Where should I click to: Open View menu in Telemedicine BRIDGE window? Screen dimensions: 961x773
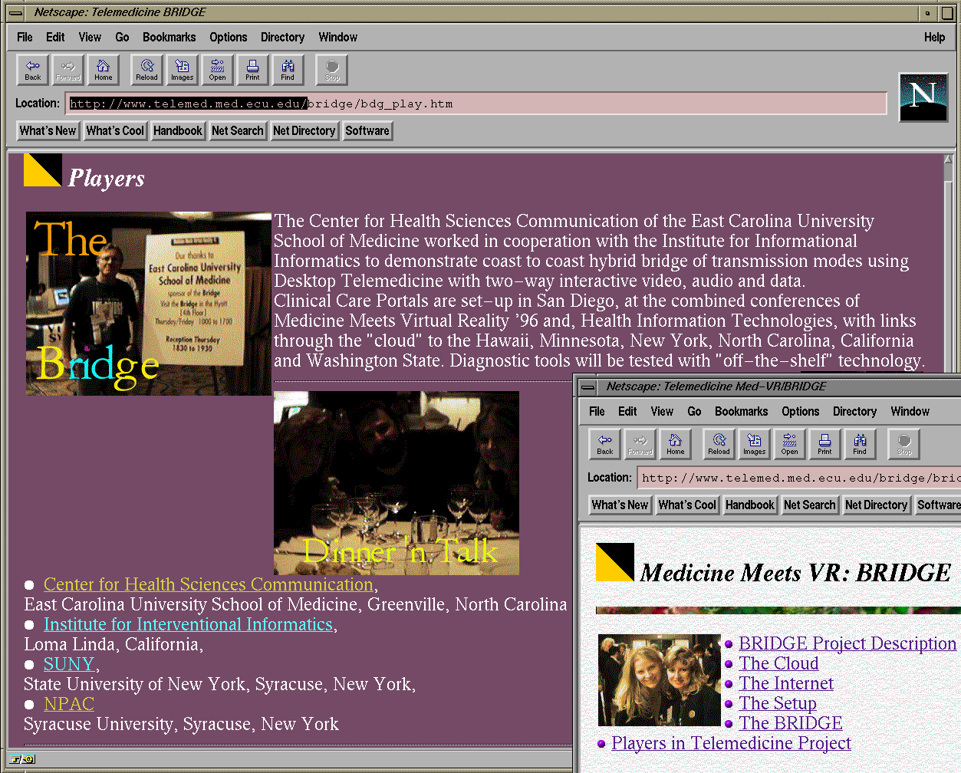[x=90, y=37]
